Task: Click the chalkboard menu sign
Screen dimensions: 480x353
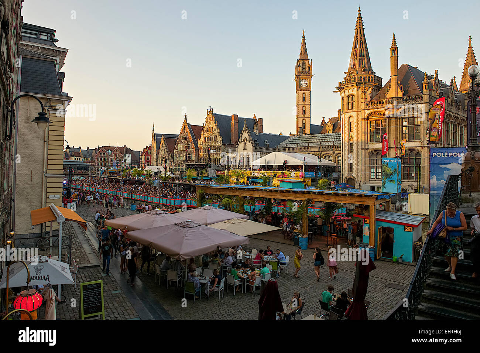Action: click(92, 299)
